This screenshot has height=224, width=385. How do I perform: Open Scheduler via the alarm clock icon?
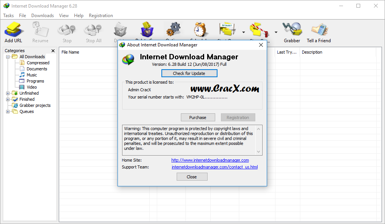click(x=200, y=29)
